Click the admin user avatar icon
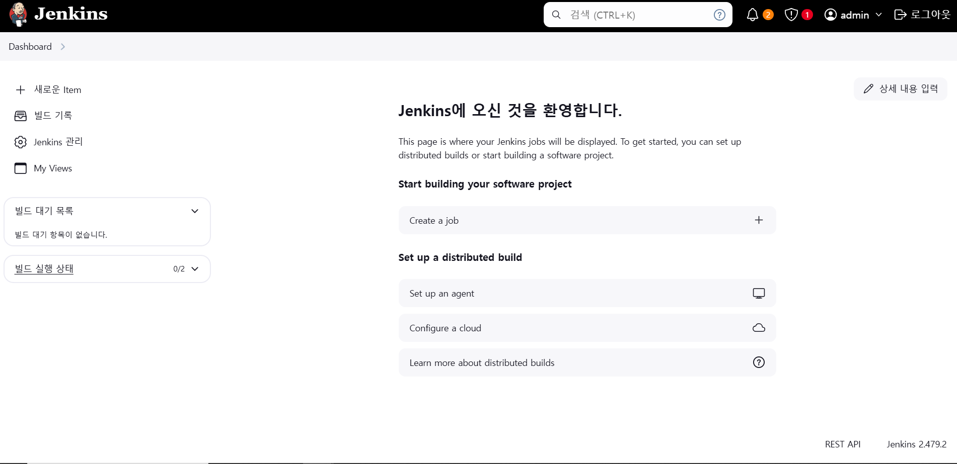Image resolution: width=957 pixels, height=464 pixels. [x=830, y=15]
